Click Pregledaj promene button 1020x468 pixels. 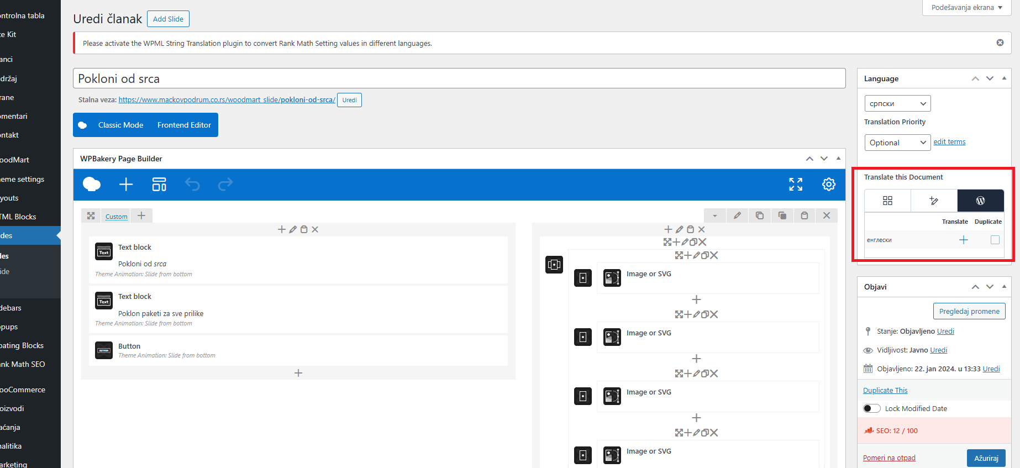click(969, 311)
